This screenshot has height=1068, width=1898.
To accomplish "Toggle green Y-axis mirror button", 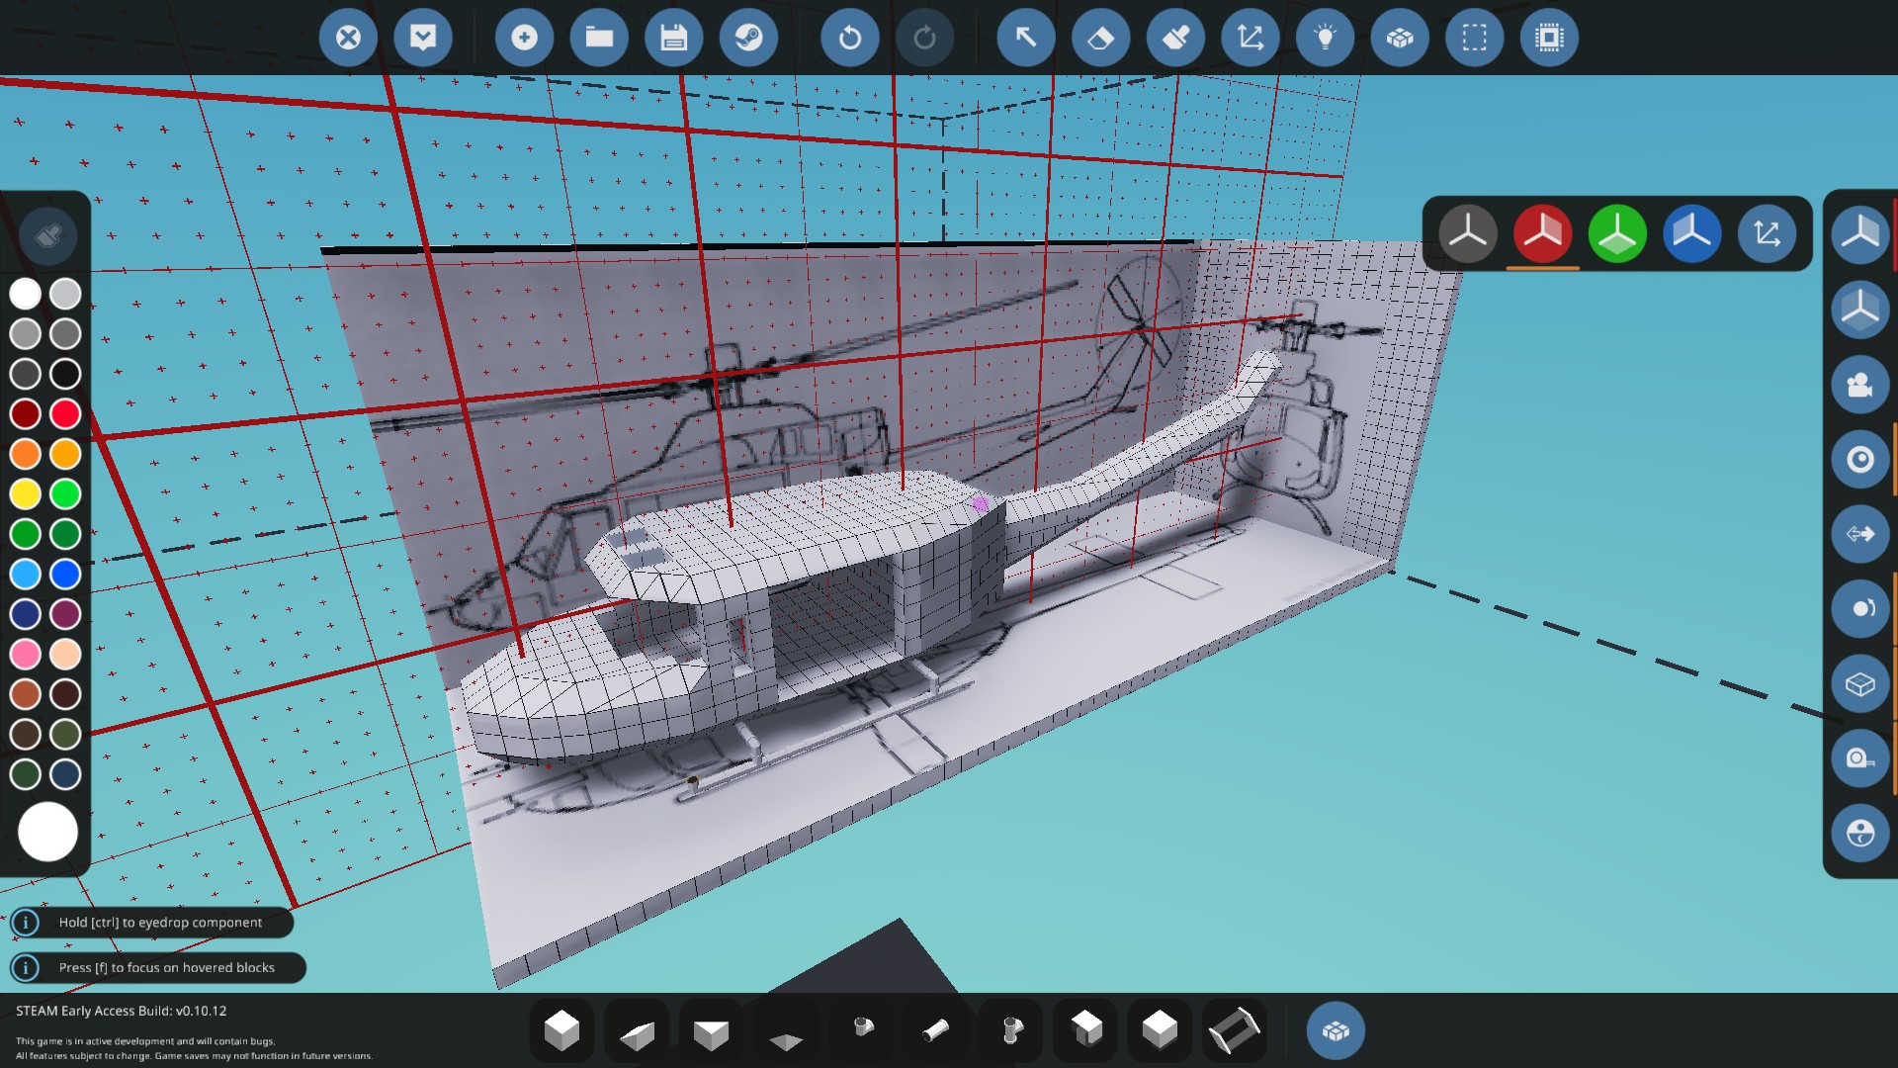I will 1617,234.
